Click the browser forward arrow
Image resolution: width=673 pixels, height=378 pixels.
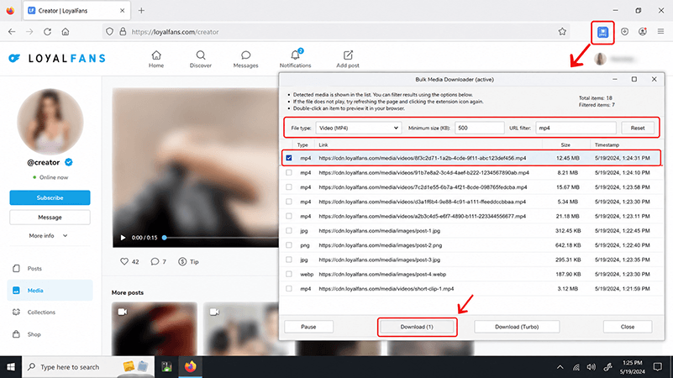click(x=29, y=32)
